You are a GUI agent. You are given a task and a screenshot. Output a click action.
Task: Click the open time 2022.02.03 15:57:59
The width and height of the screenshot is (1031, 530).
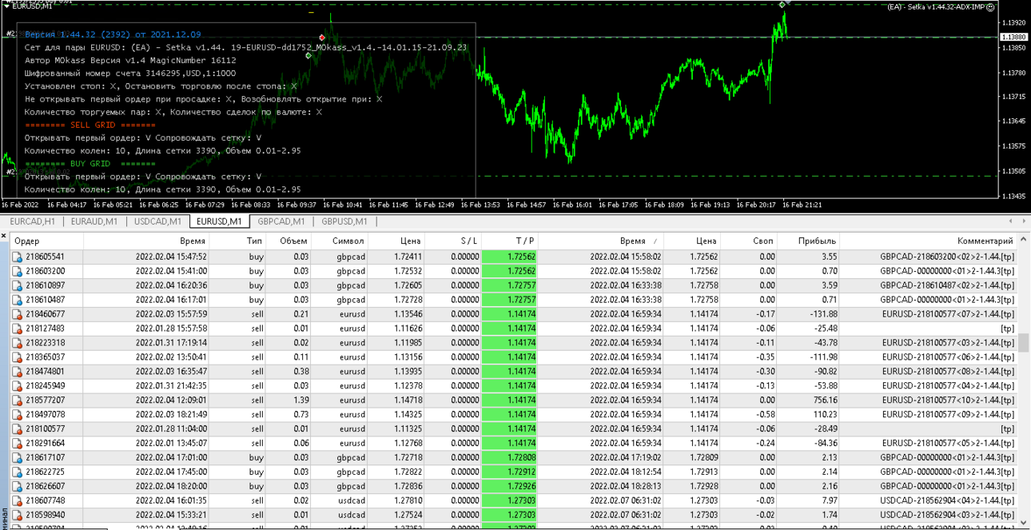tap(171, 314)
